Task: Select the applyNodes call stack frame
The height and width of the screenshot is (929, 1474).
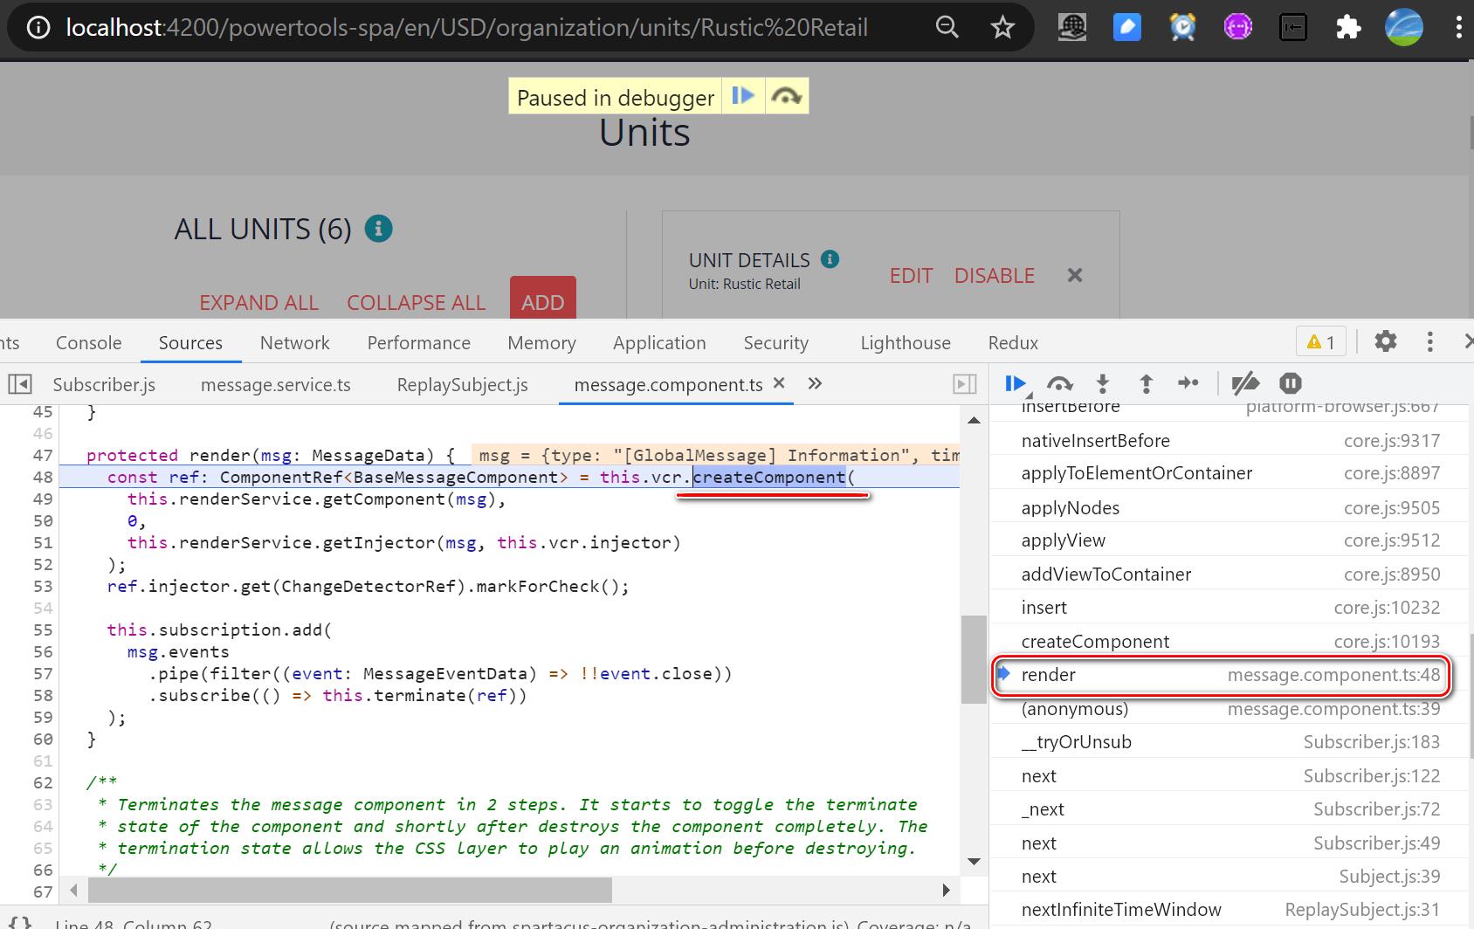Action: click(1231, 507)
